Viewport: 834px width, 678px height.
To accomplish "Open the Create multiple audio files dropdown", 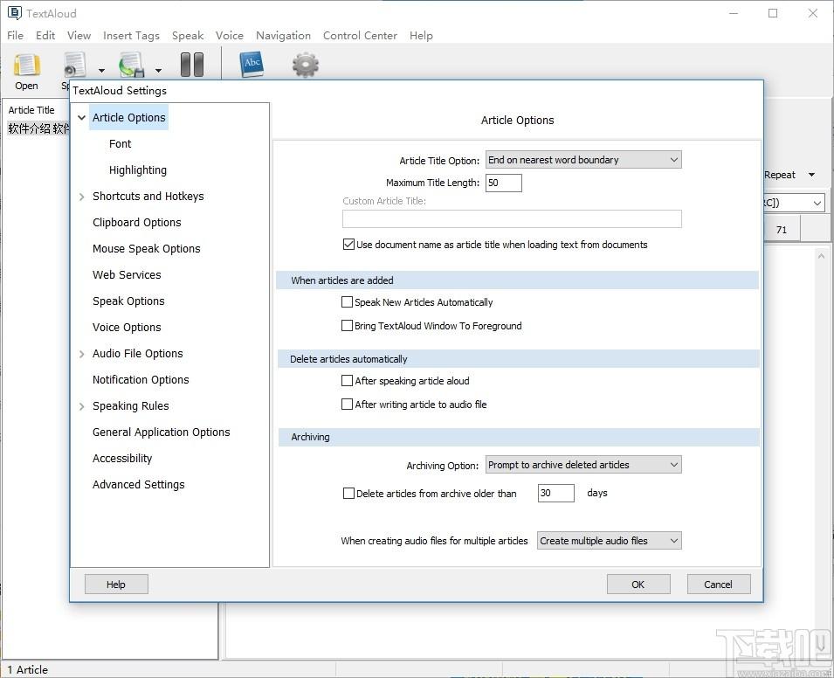I will 609,541.
